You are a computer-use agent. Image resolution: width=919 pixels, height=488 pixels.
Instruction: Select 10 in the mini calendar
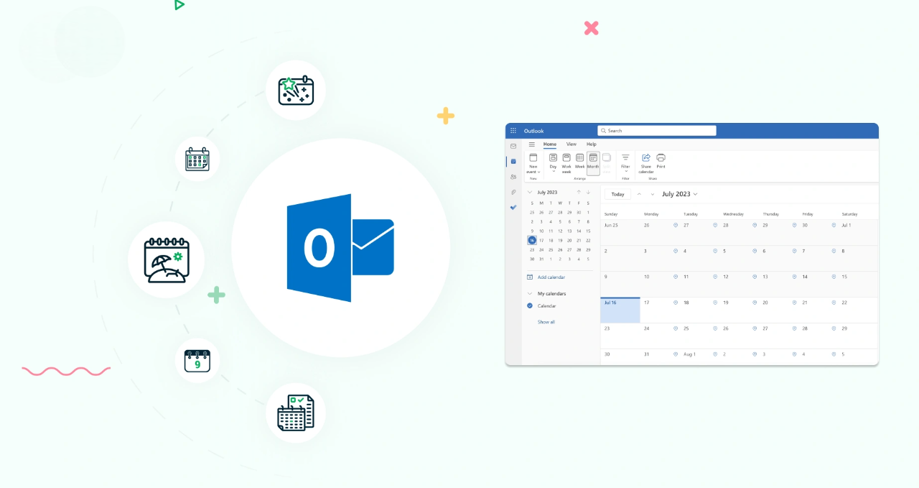click(x=541, y=231)
